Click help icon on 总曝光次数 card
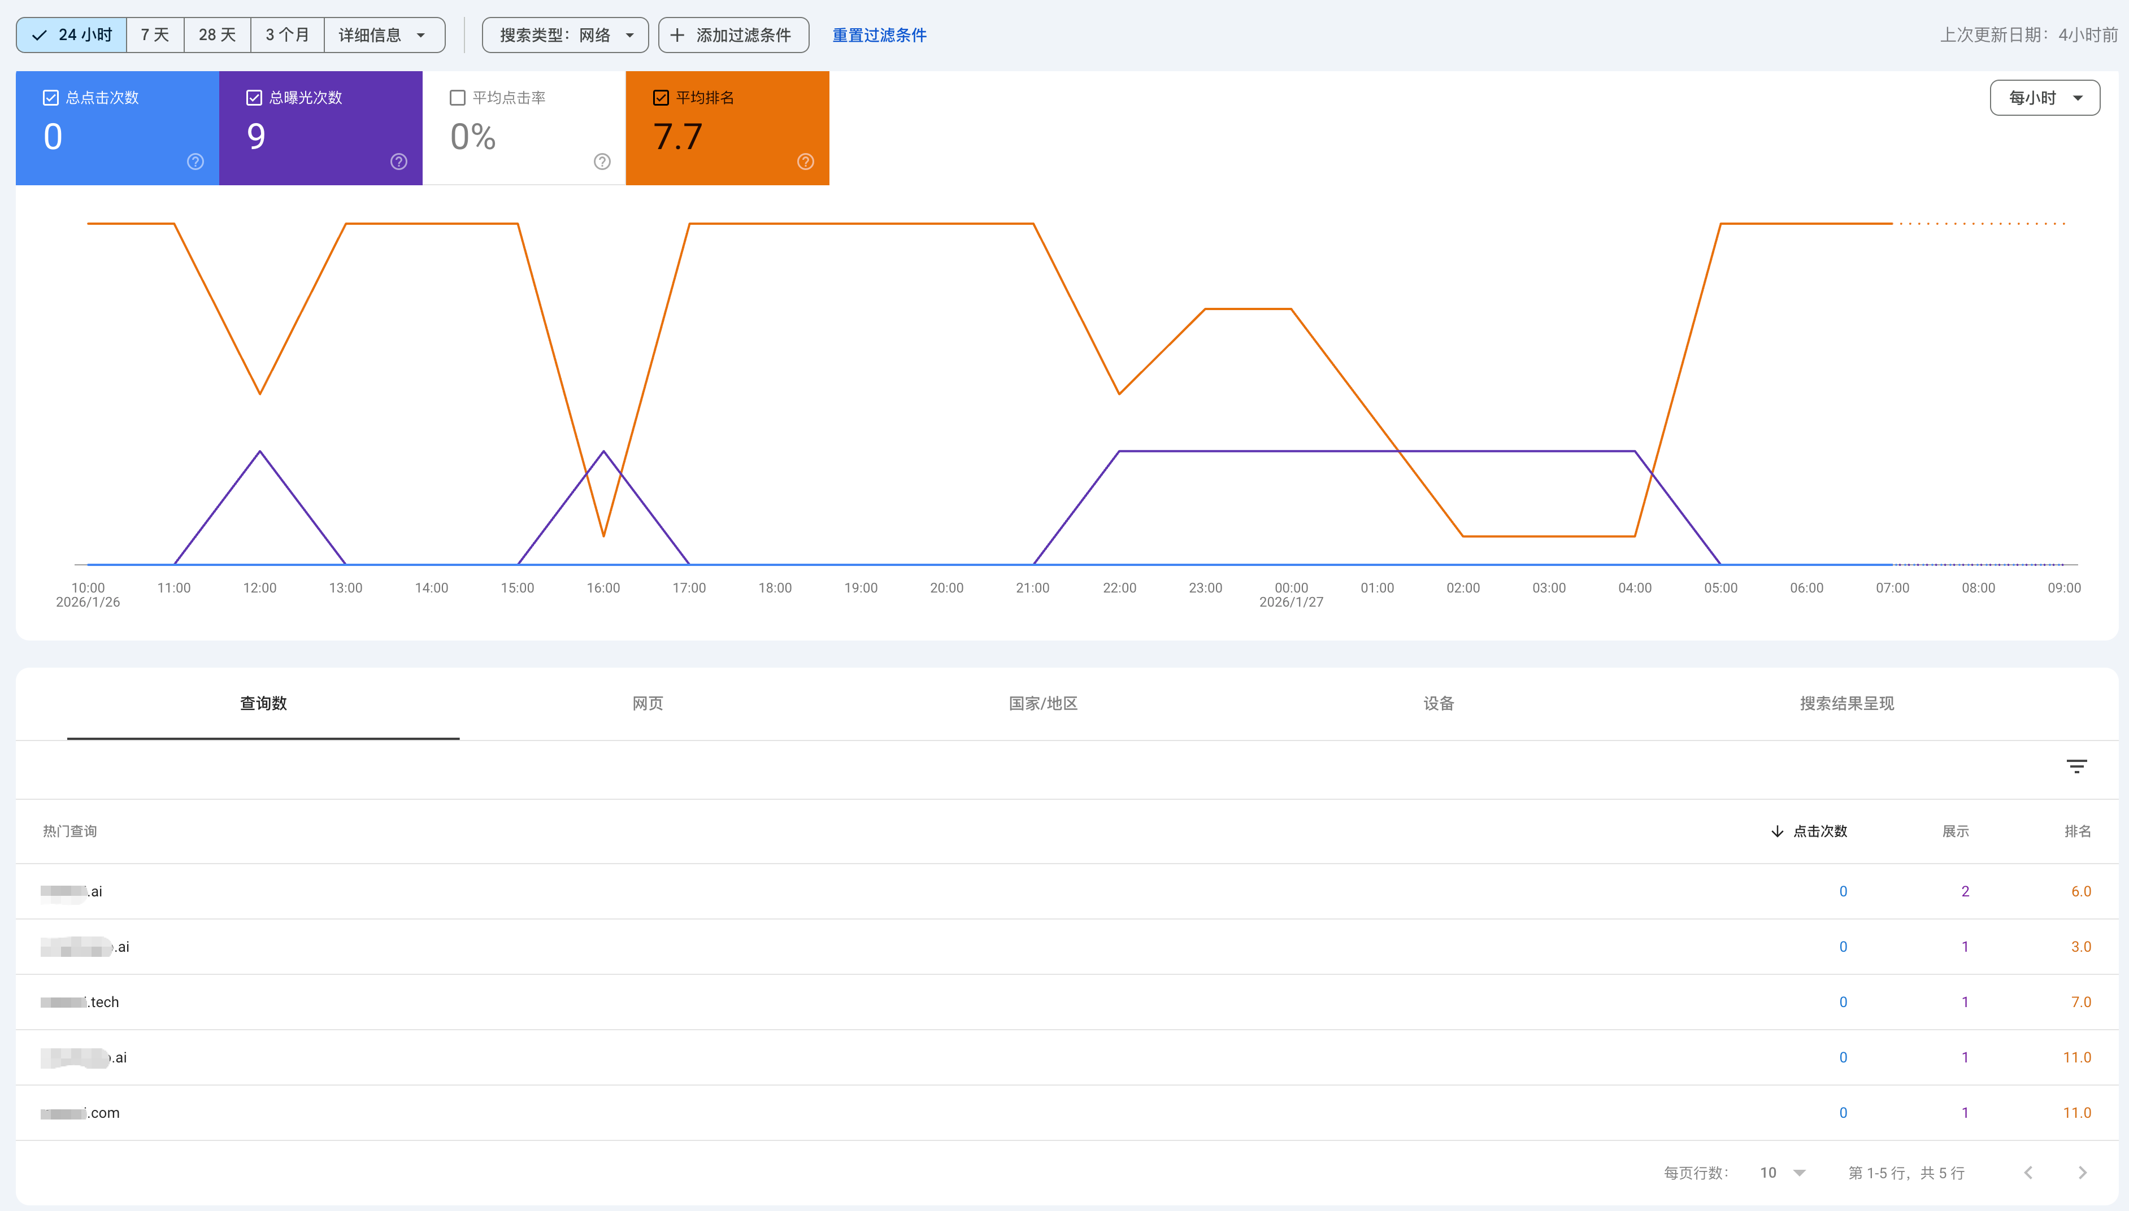2129x1211 pixels. point(398,162)
